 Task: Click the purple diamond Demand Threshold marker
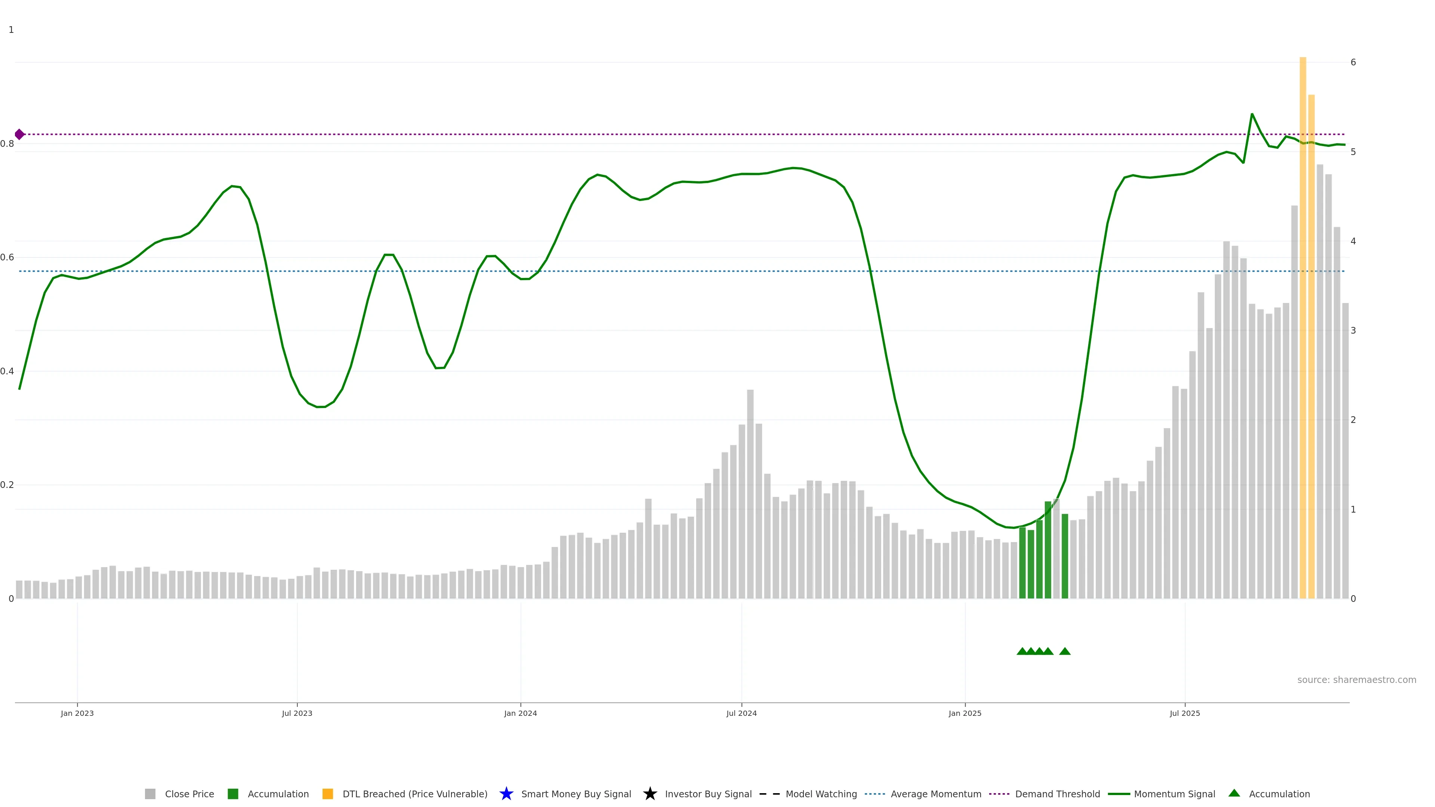pyautogui.click(x=19, y=134)
